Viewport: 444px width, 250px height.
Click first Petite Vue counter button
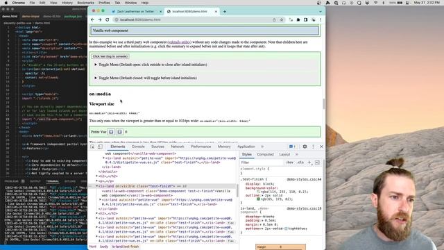(x=111, y=132)
